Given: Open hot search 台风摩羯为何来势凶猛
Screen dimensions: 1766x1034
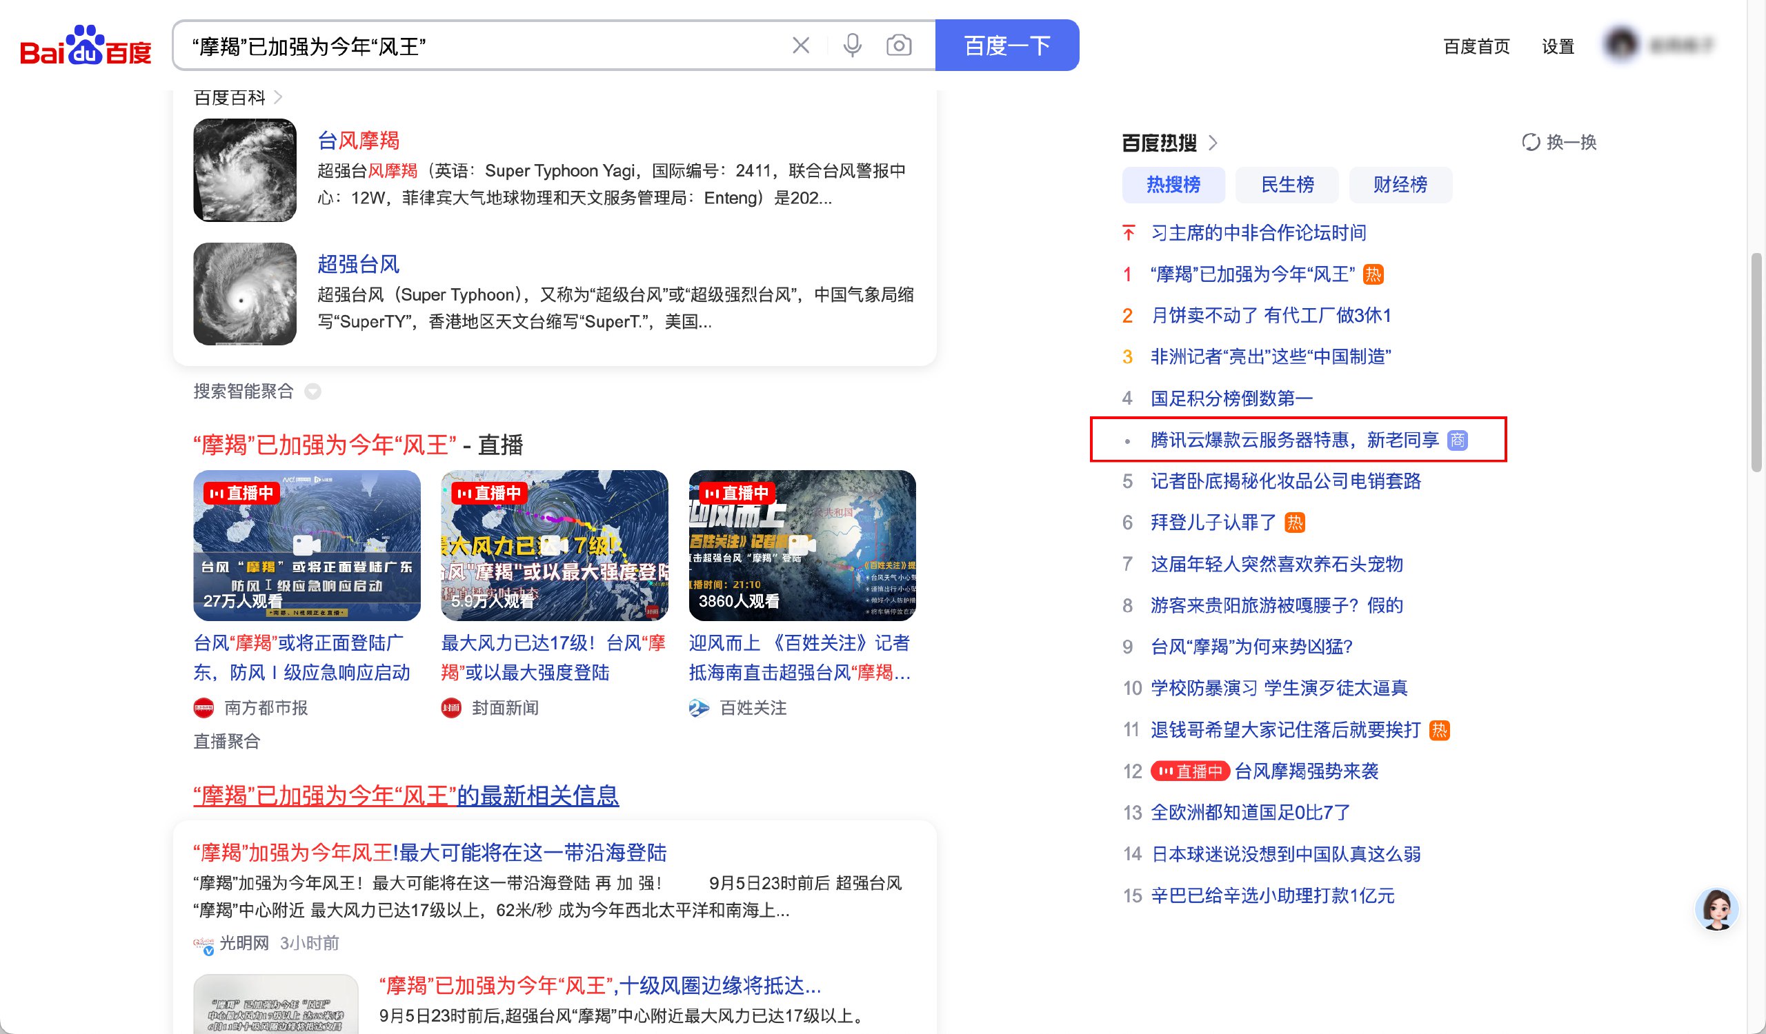Looking at the screenshot, I should coord(1251,646).
